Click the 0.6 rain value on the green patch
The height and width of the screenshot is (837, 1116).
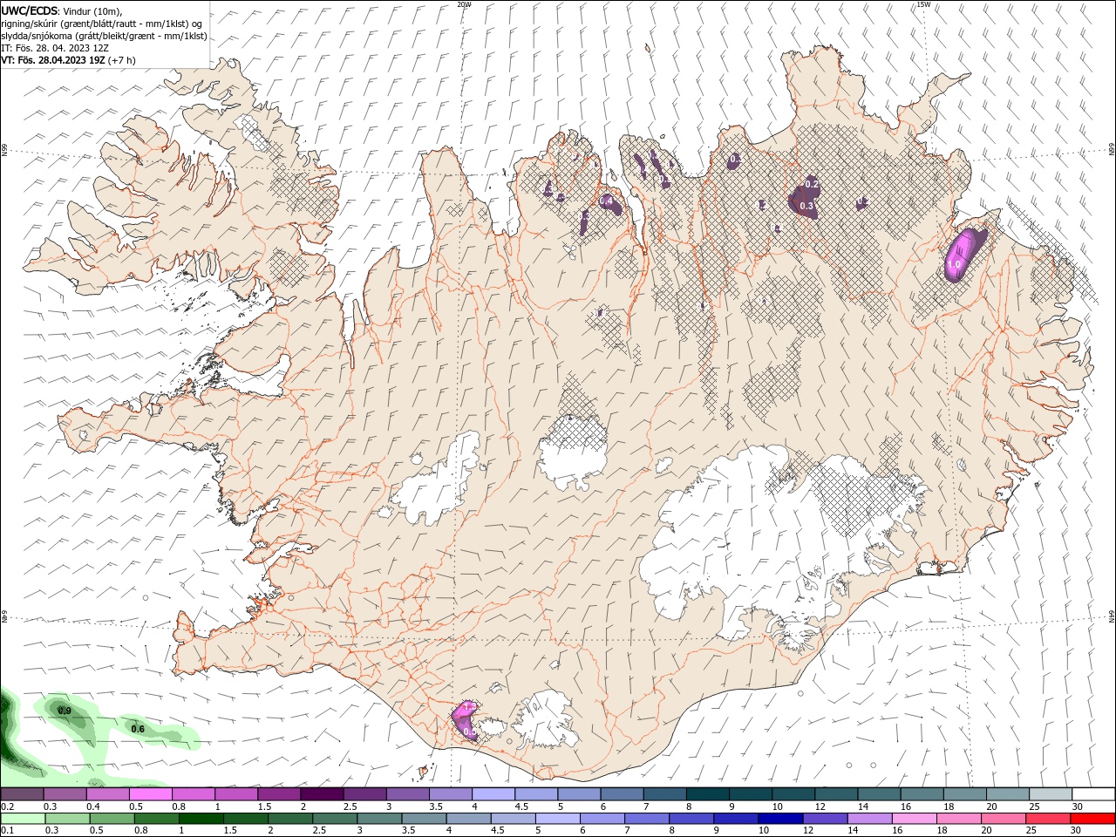[137, 729]
